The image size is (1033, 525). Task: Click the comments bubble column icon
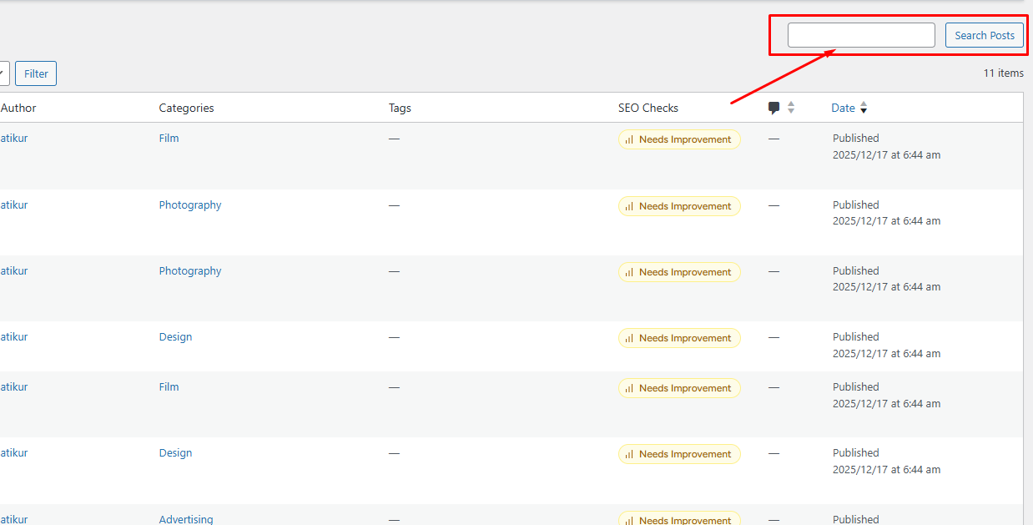click(x=773, y=108)
